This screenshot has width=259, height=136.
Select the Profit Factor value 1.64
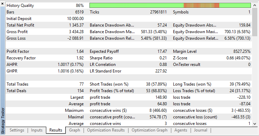80,51
